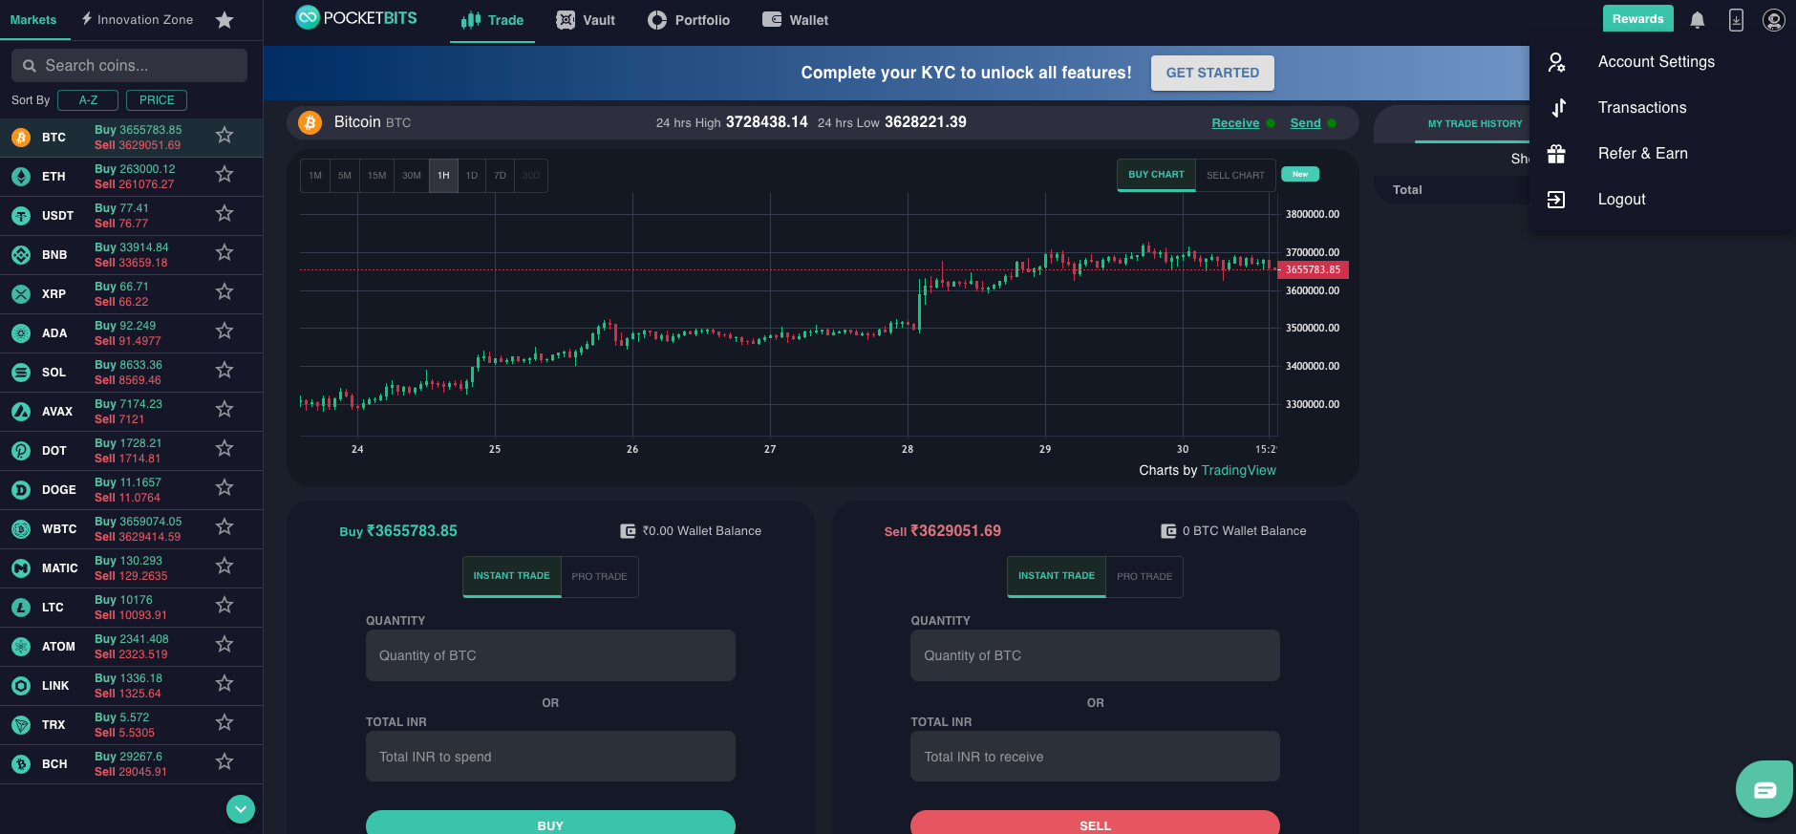Click the download app icon
This screenshot has width=1796, height=834.
click(x=1736, y=20)
